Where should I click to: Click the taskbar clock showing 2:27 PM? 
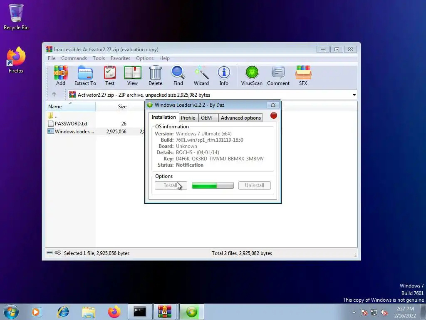(405, 312)
